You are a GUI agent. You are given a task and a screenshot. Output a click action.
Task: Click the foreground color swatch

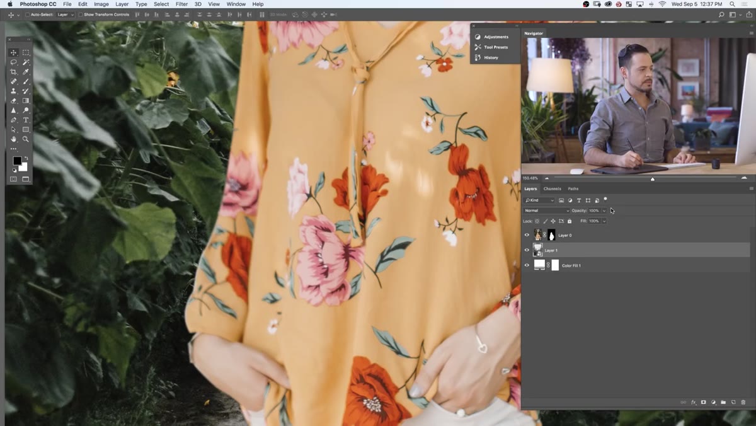pyautogui.click(x=17, y=161)
